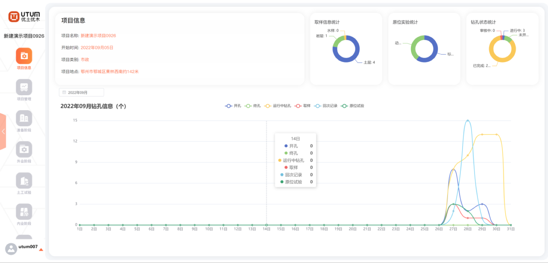Open the 项目信息 sidebar icon

[24, 56]
